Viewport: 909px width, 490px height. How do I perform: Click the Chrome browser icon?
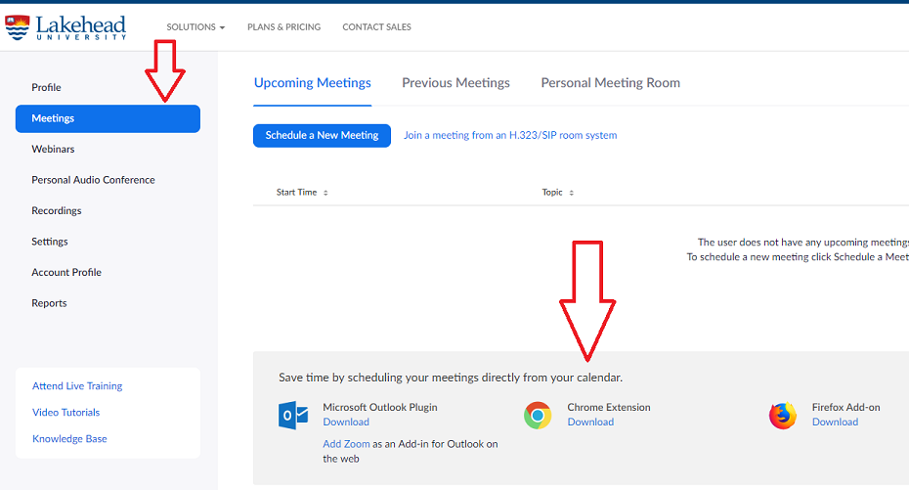[537, 416]
